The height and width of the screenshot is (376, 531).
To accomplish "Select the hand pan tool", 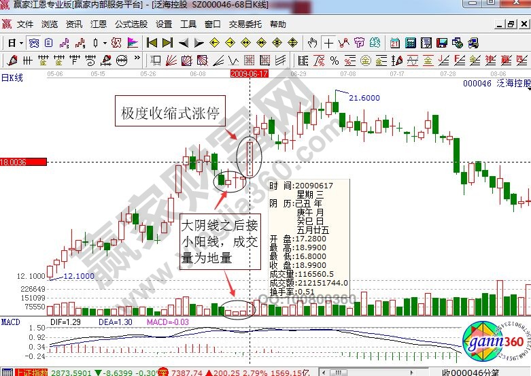I will click(313, 43).
